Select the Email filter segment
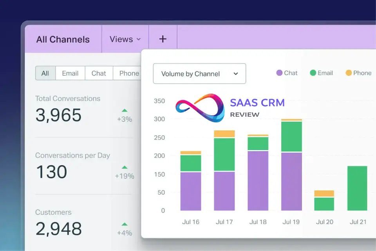Image resolution: width=376 pixels, height=251 pixels. pyautogui.click(x=70, y=73)
